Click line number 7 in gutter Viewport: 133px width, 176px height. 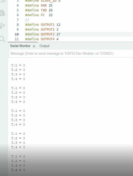[18, 20]
